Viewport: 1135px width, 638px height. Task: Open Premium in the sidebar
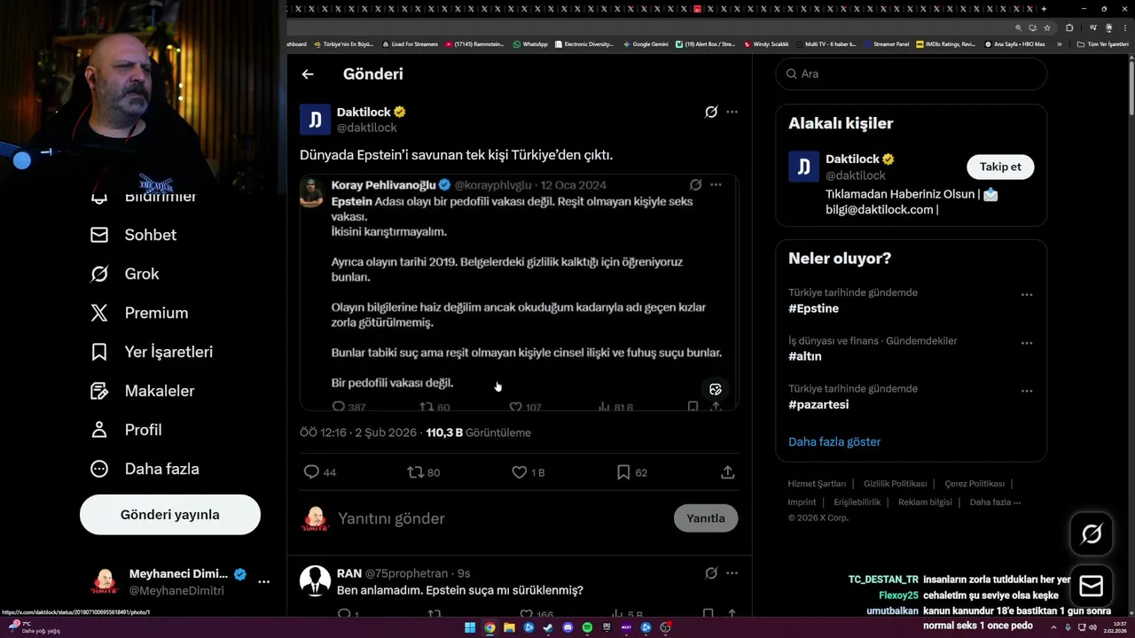click(x=140, y=313)
